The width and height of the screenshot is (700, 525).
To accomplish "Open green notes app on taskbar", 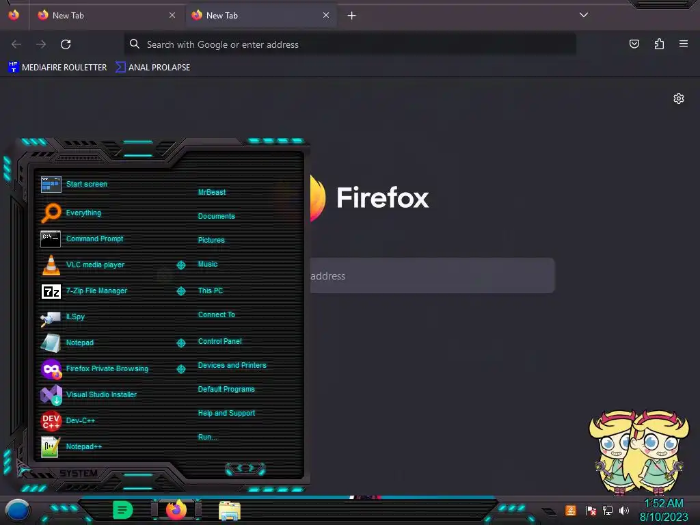I will (122, 510).
